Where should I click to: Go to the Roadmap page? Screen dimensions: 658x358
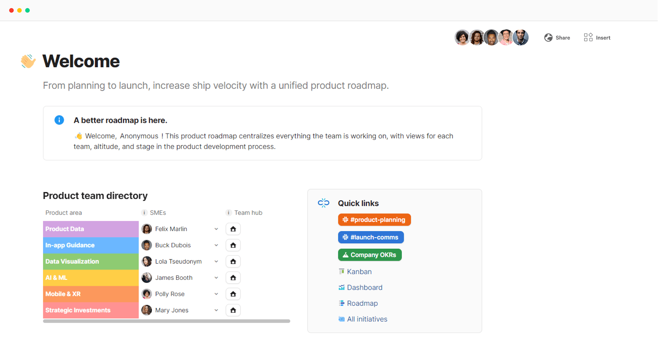[358, 303]
